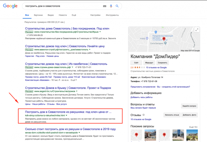Click Предложить исправление link
The height and width of the screenshot is (142, 207).
tap(143, 87)
